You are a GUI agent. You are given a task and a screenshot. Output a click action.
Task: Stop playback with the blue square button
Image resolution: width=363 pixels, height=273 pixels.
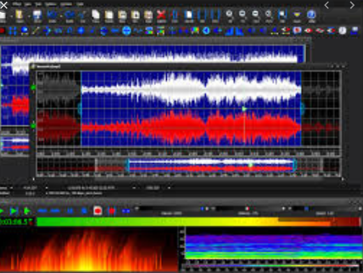[84, 211]
